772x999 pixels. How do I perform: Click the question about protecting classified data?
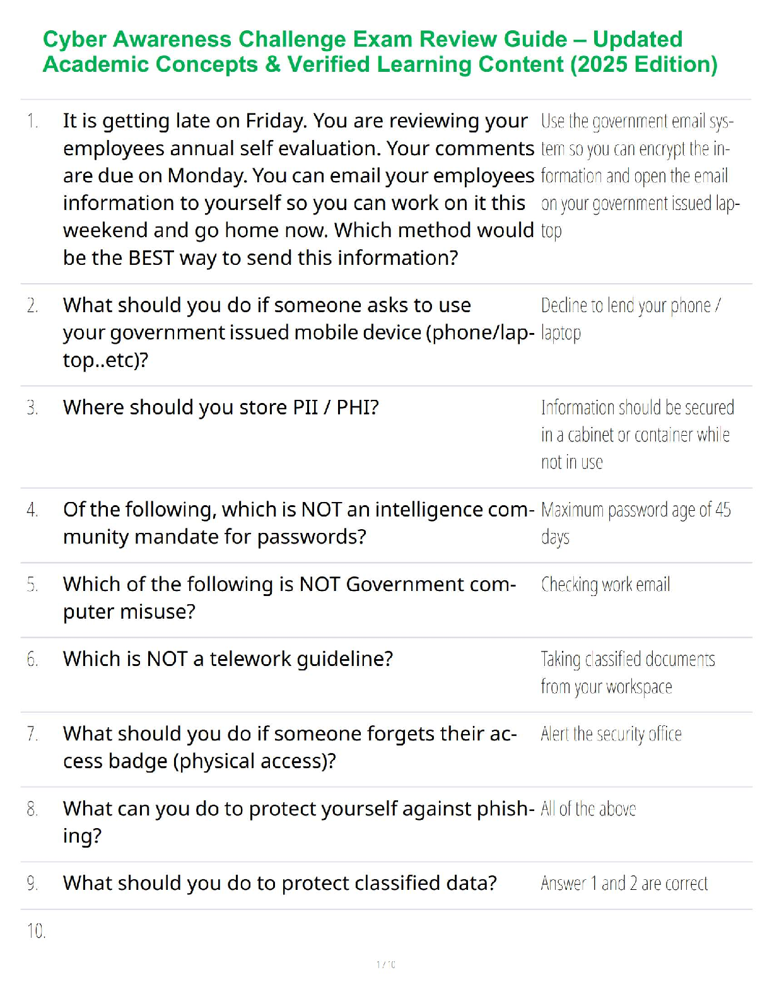280,884
